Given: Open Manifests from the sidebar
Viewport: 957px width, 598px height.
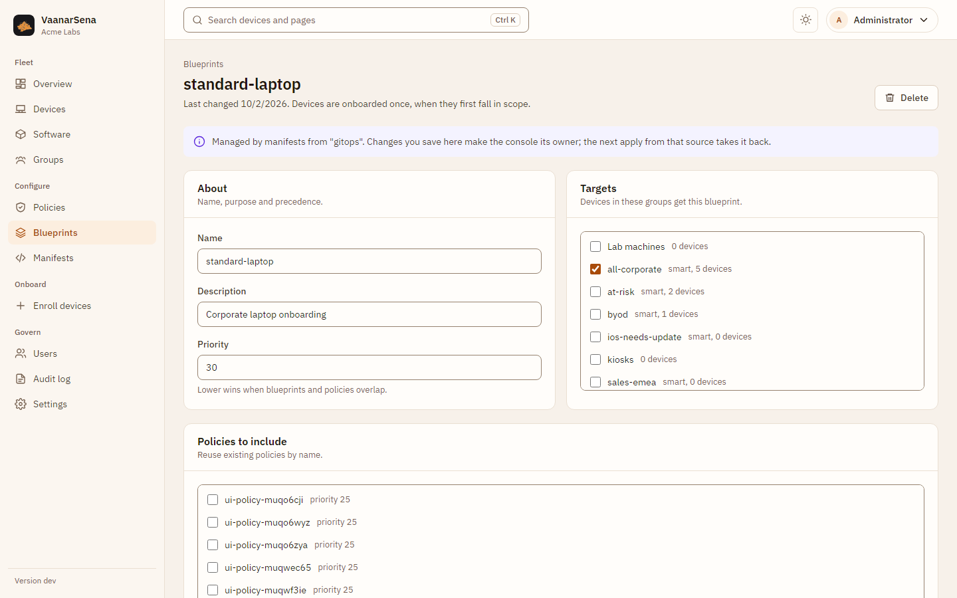Looking at the screenshot, I should pos(82,258).
